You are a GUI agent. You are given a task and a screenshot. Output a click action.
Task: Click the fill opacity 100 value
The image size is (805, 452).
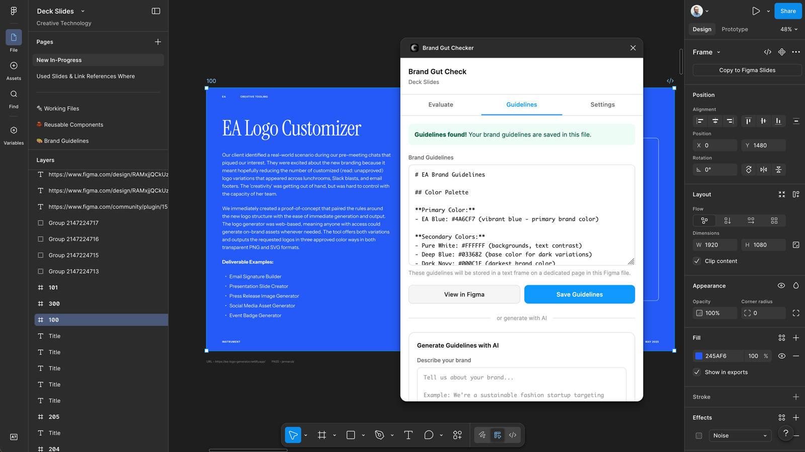753,356
